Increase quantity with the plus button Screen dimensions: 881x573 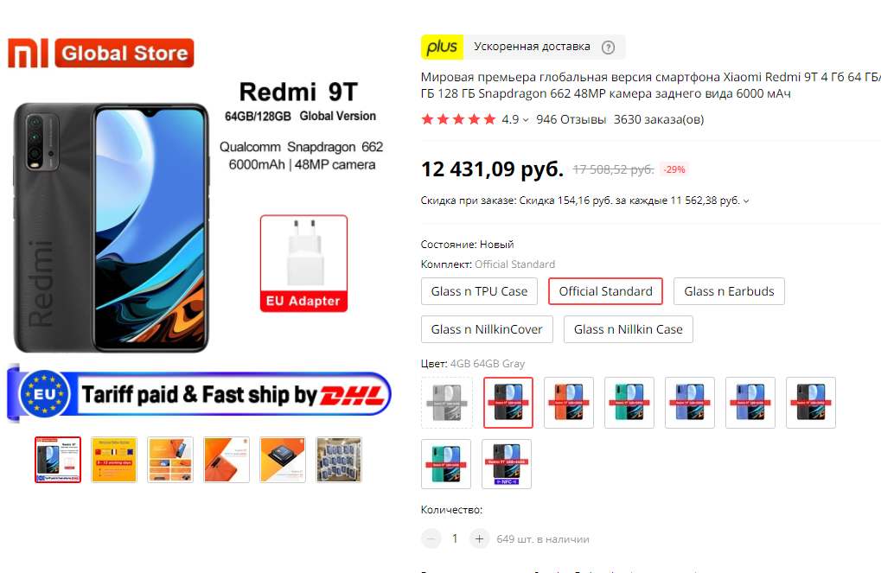[479, 539]
